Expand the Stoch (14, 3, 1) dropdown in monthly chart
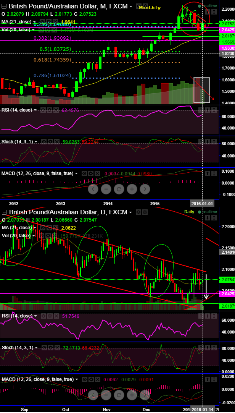The height and width of the screenshot is (413, 235). click(x=36, y=142)
